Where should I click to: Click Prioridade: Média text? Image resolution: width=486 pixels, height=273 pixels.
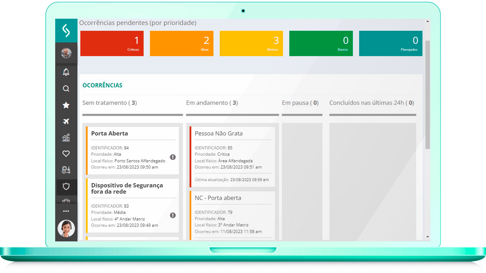click(x=108, y=212)
